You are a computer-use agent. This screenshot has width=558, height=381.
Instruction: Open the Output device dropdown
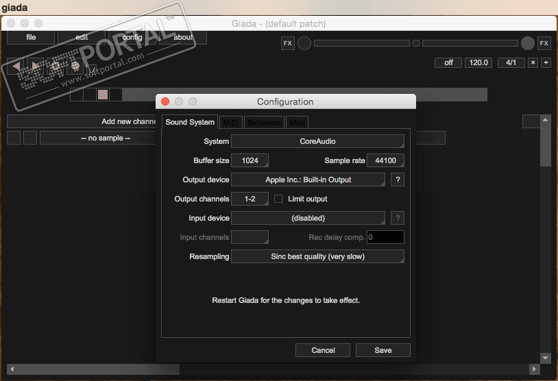(x=308, y=180)
